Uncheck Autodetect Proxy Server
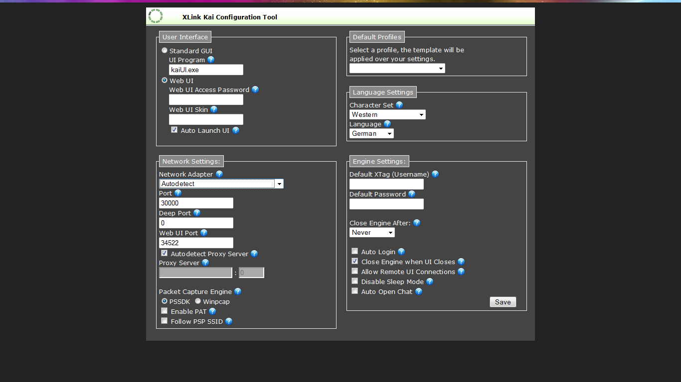This screenshot has height=382, width=681. (x=164, y=253)
